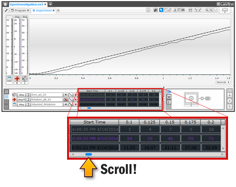The height and width of the screenshot is (187, 236).
Task: Open the gear configuration icon in lower panel
Action: coord(6,91)
